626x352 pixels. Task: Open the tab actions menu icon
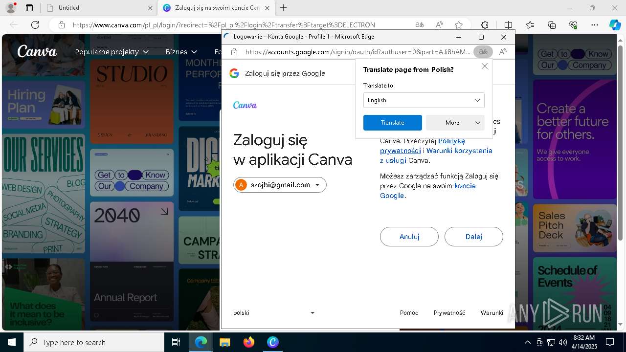29,8
